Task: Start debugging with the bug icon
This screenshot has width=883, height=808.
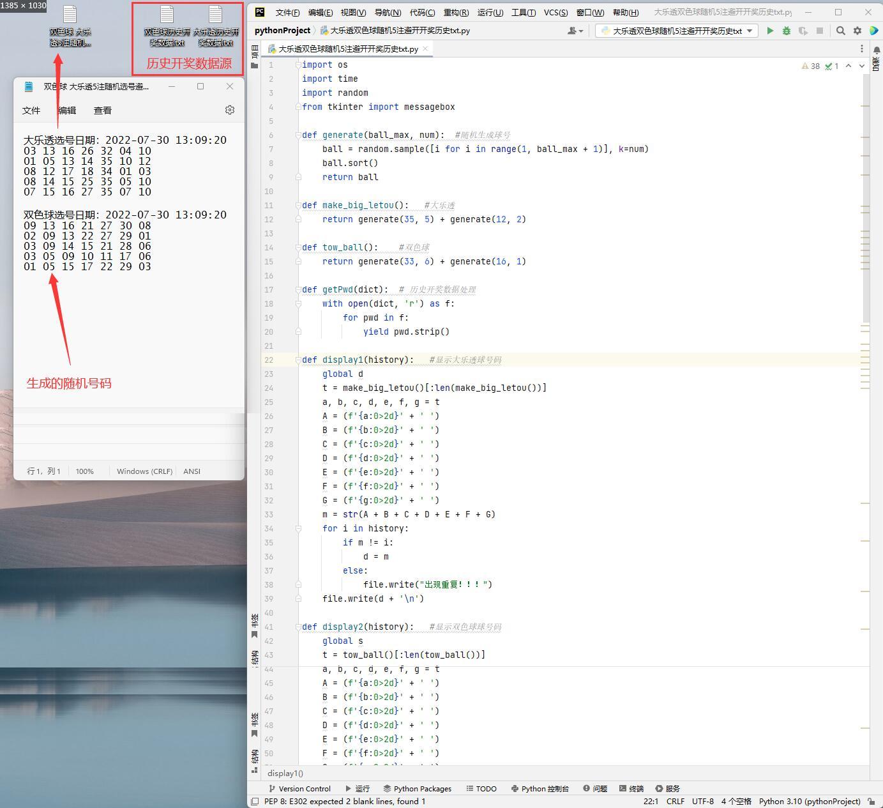Action: 787,31
